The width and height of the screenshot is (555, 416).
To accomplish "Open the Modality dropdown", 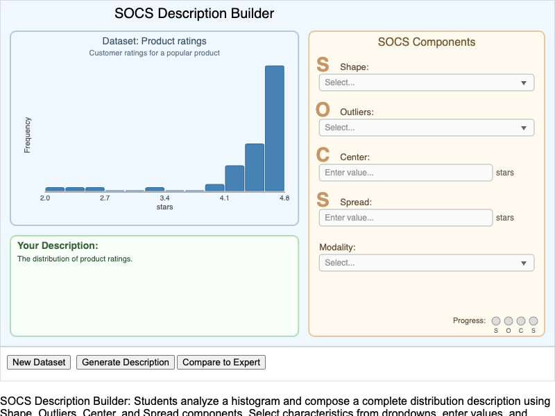I will pyautogui.click(x=426, y=262).
